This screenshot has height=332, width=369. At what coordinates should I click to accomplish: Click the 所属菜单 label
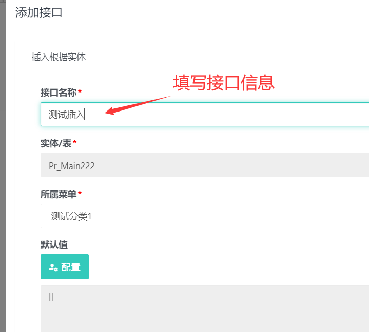point(59,194)
